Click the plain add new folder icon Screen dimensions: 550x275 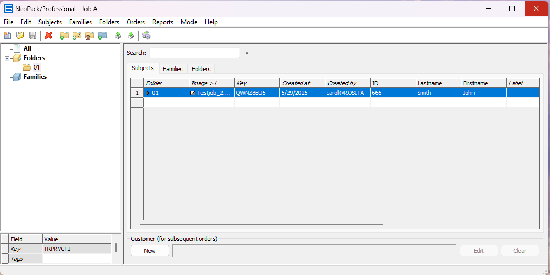point(64,35)
